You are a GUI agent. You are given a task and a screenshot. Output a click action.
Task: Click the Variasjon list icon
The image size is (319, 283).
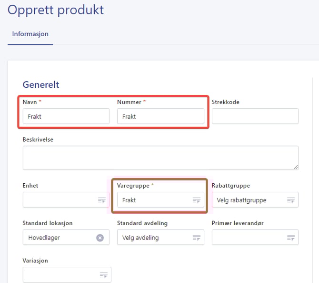click(103, 275)
